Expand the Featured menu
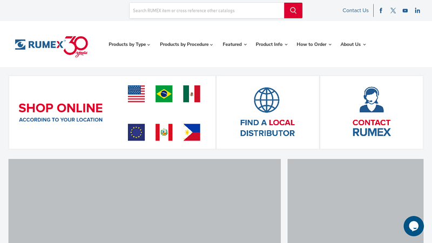The image size is (432, 243). click(234, 44)
